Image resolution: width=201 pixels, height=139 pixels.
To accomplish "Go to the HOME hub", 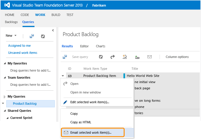I will (x=10, y=15).
